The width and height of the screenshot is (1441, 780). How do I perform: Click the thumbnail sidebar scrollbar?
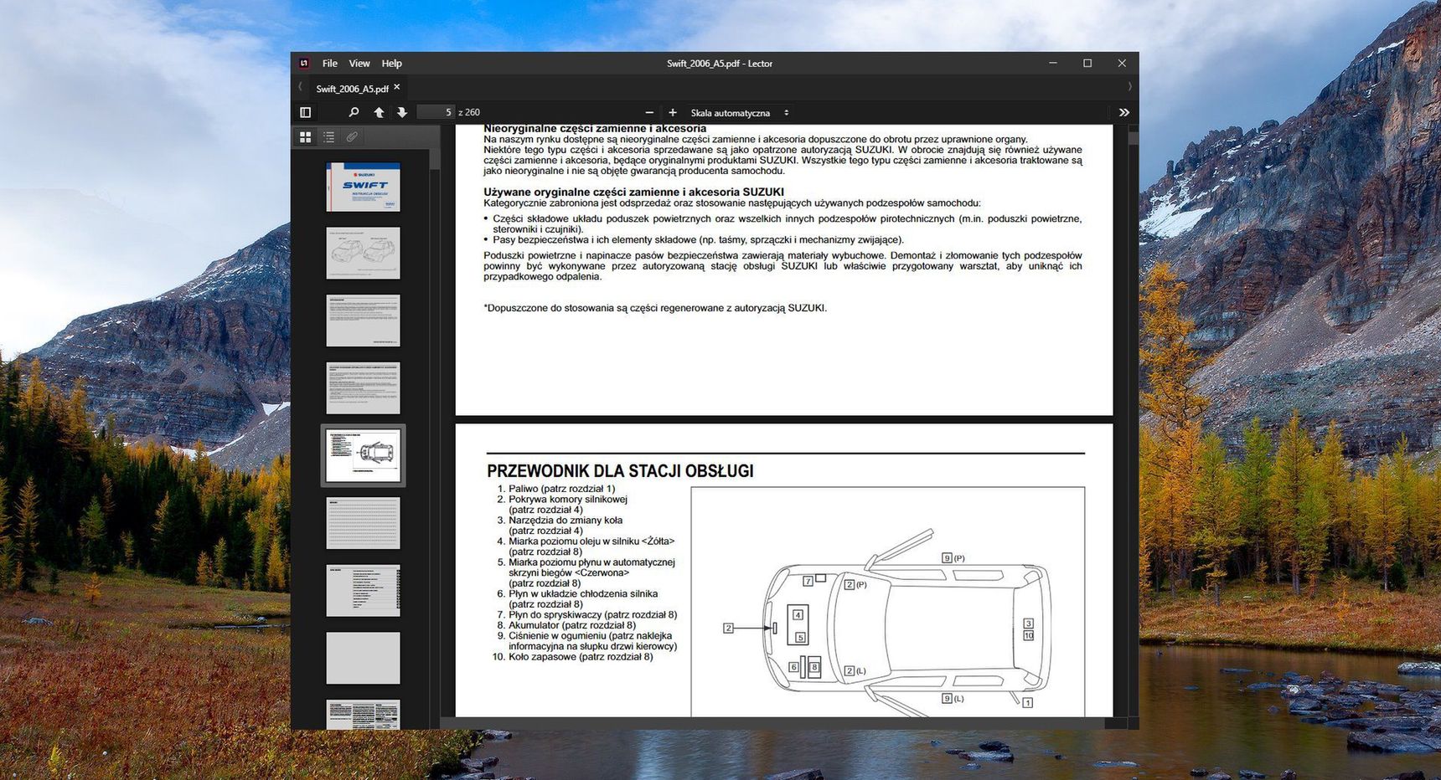tap(435, 159)
